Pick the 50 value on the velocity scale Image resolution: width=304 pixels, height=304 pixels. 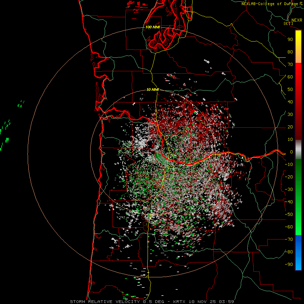pyautogui.click(x=290, y=90)
